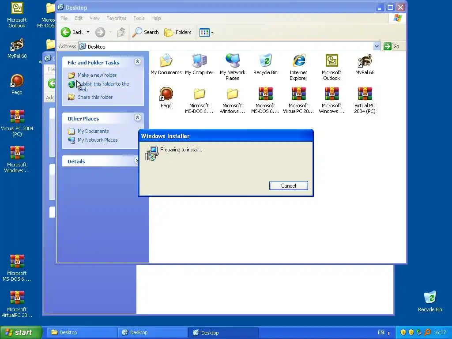Open the Back history dropdown arrow
This screenshot has height=339, width=452.
pos(88,32)
